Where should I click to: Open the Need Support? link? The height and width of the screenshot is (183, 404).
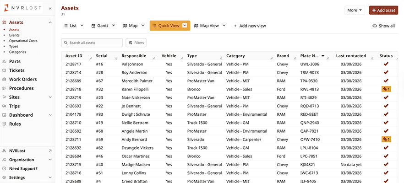pos(23,168)
